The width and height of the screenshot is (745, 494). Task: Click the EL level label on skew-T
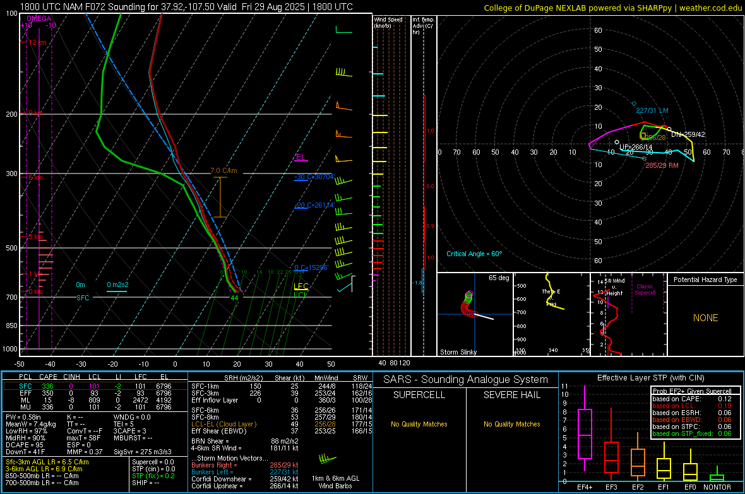(301, 157)
